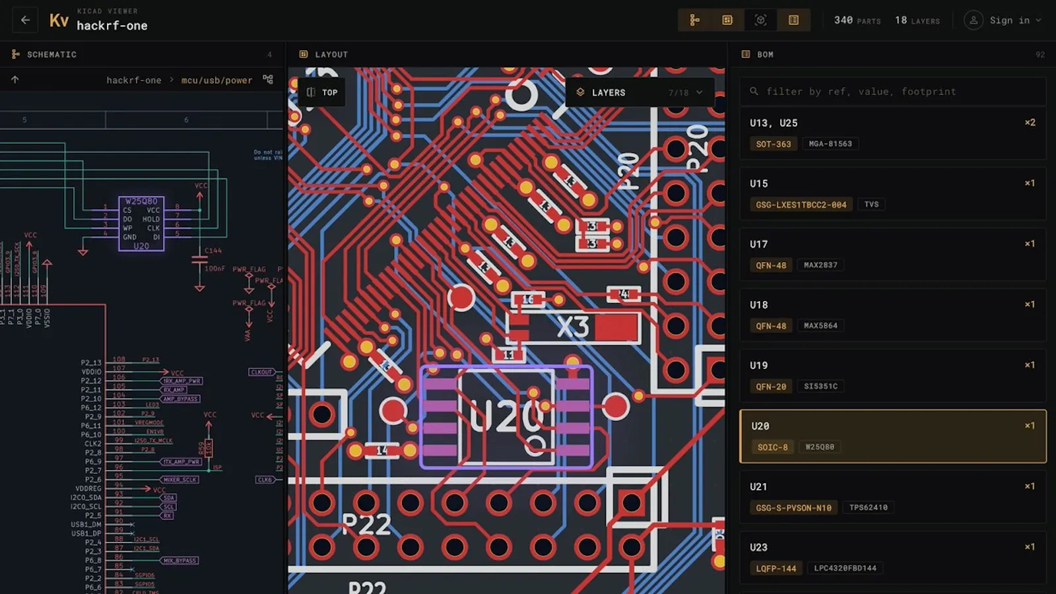Click the BOM panel header icon

pos(746,54)
